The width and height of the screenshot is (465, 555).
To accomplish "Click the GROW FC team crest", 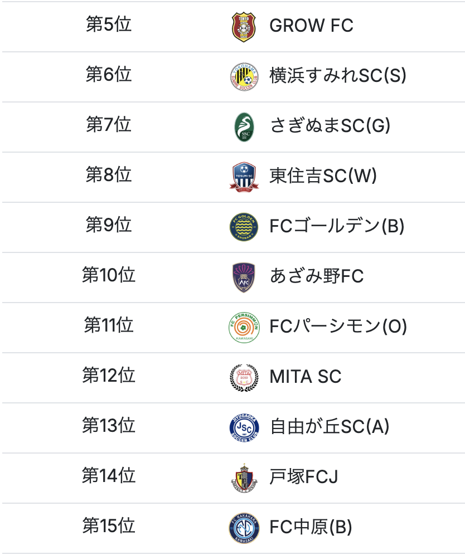I will click(x=244, y=27).
